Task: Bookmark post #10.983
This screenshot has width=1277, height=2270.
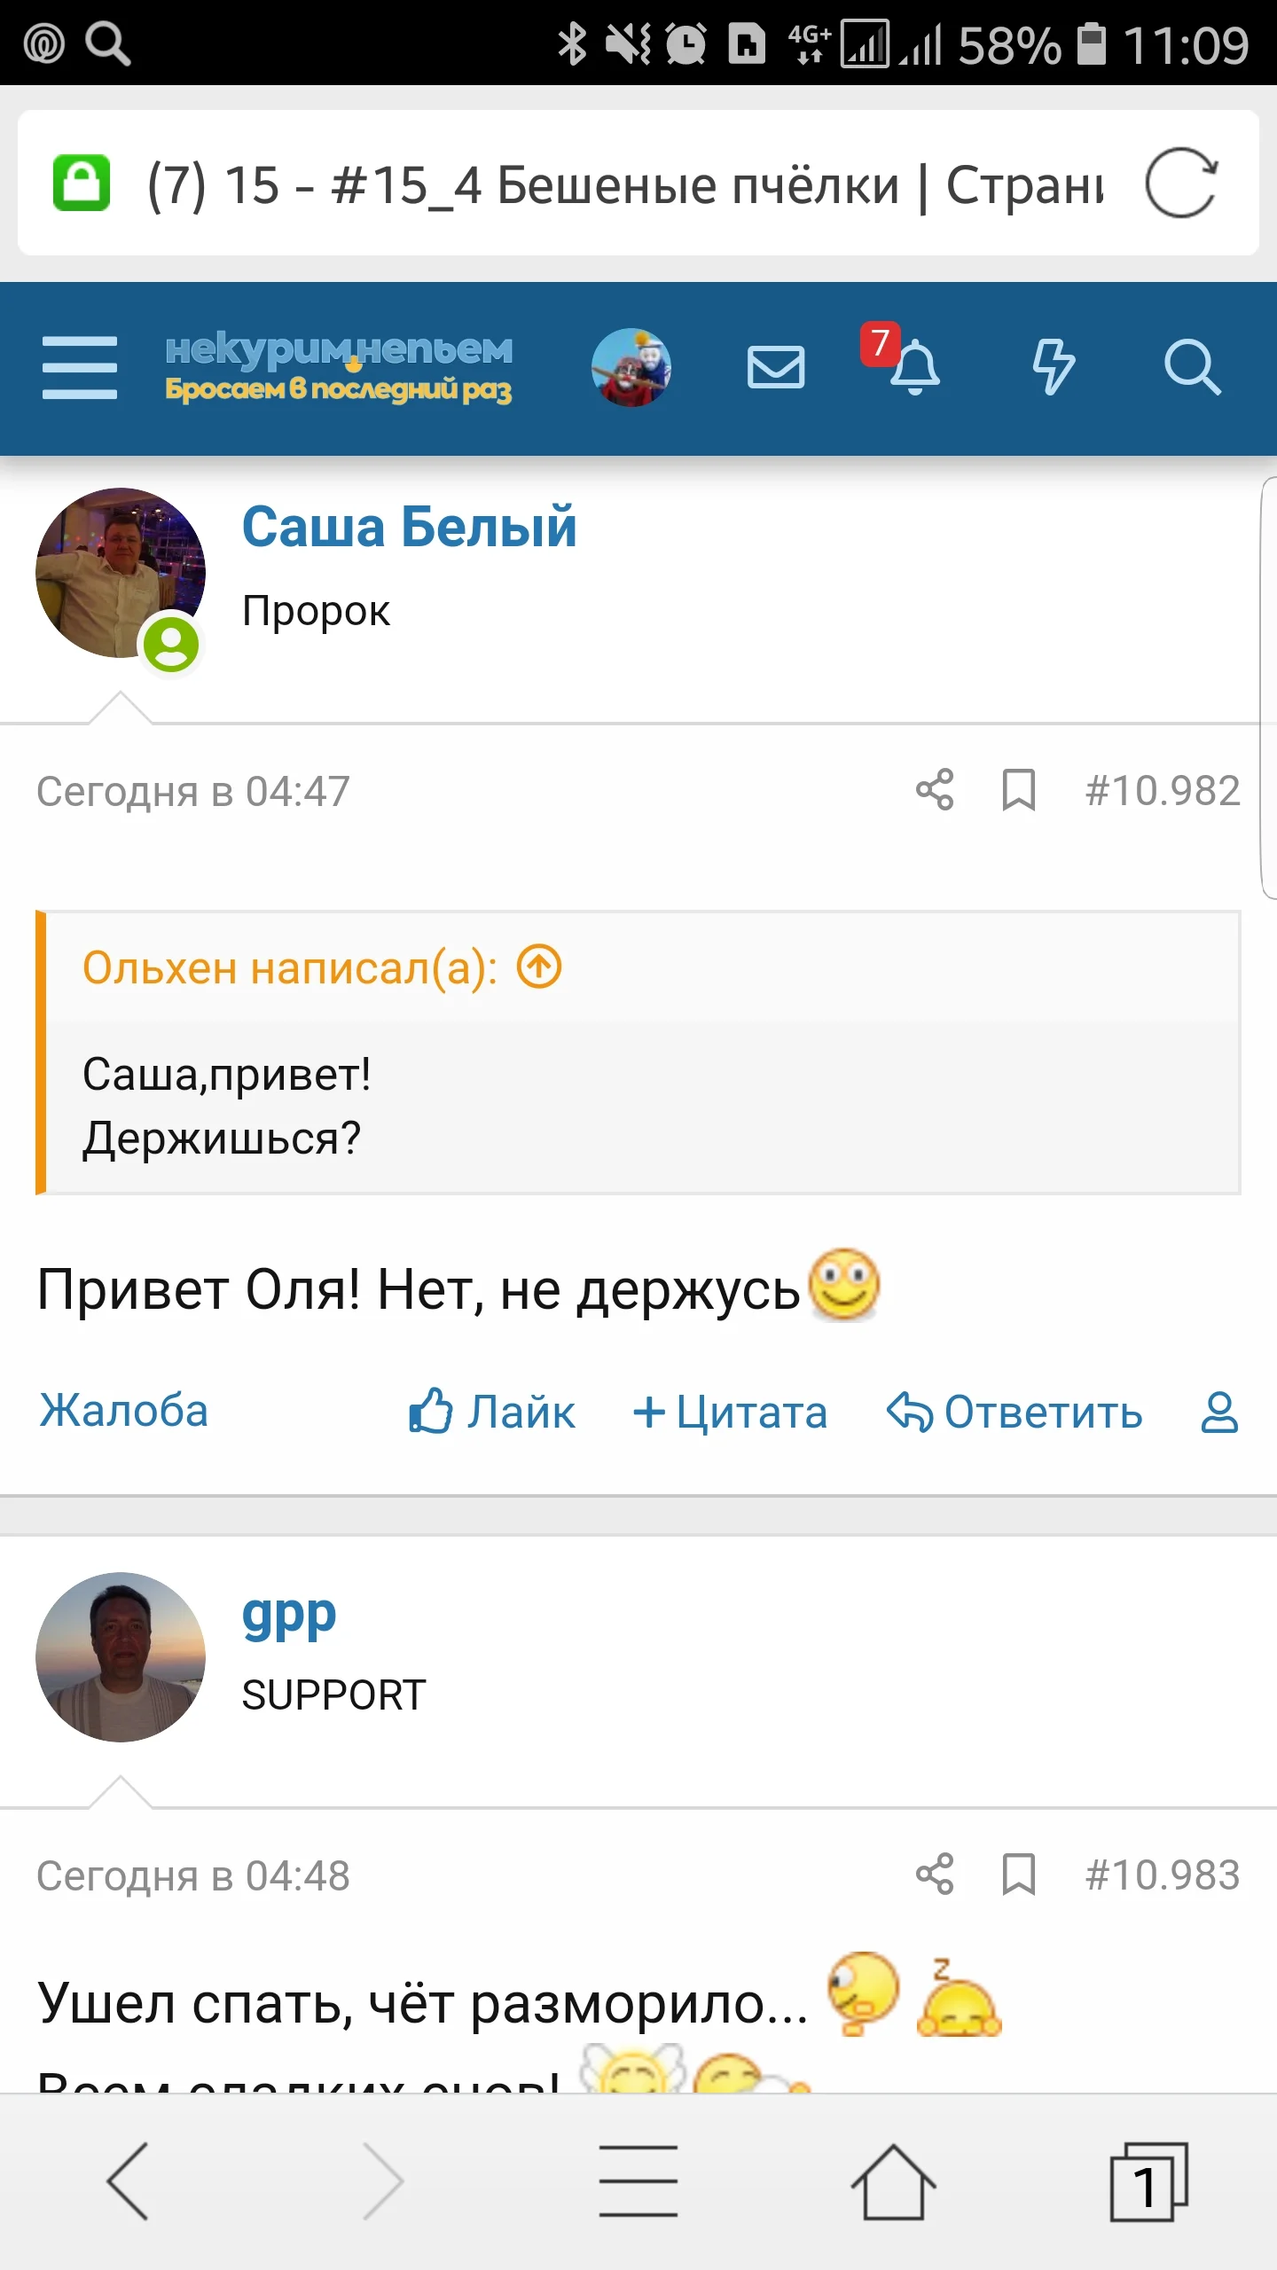Action: click(x=1018, y=1875)
